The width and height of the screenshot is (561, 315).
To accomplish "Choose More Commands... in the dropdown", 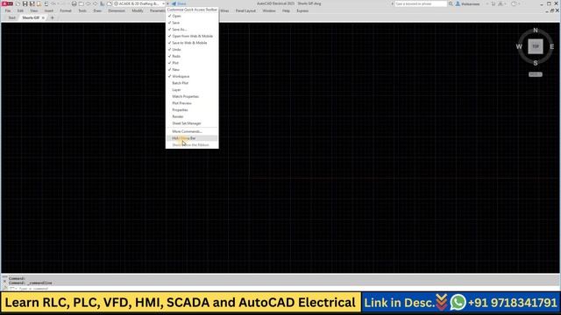I will (x=192, y=131).
